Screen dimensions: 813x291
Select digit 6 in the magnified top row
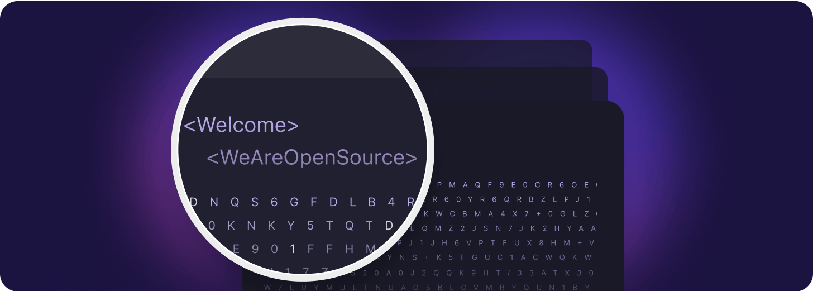tap(274, 202)
